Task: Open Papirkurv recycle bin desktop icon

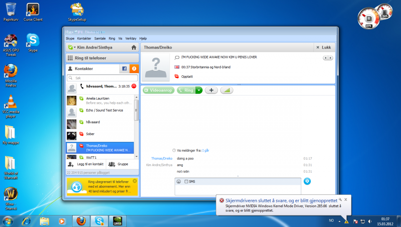Action: click(11, 12)
